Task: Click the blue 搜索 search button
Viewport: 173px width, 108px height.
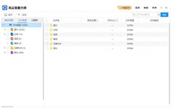Action: 164,15
